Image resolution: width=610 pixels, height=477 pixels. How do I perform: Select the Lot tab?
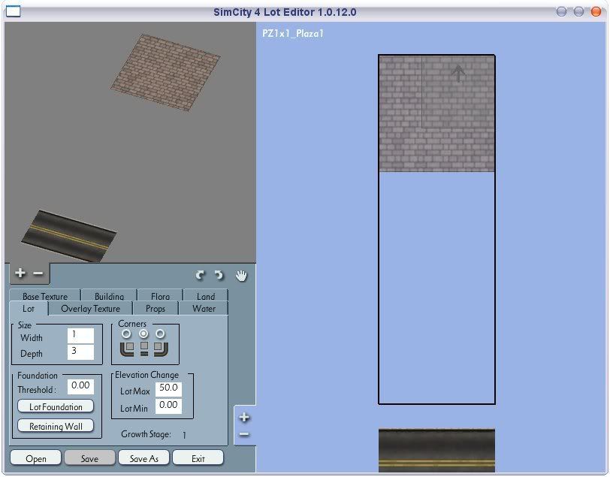29,309
